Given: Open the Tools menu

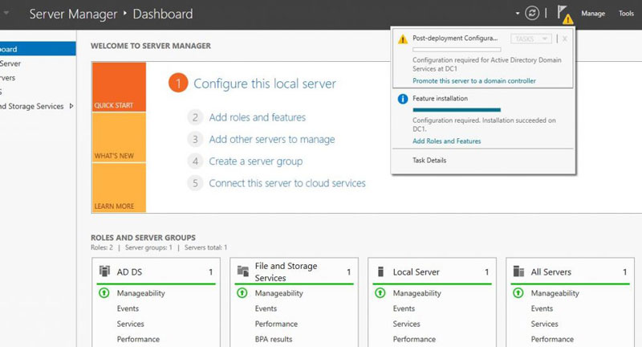Looking at the screenshot, I should (626, 14).
